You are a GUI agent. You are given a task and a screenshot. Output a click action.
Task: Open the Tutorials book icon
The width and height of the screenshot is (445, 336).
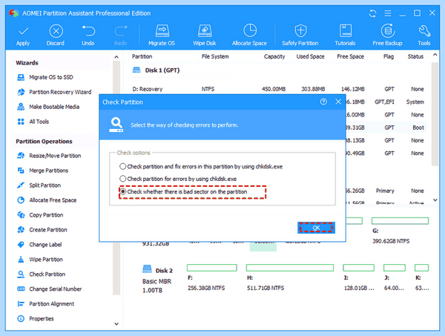pos(345,30)
